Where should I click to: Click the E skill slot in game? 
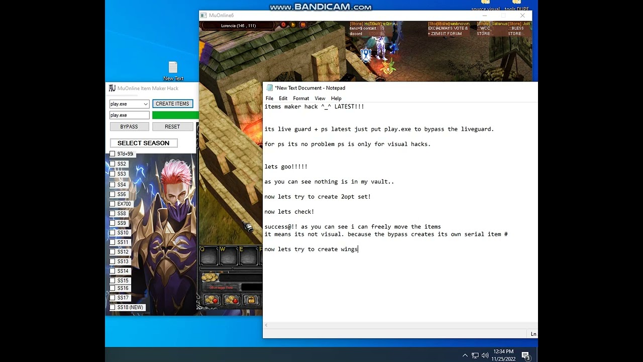(248, 256)
